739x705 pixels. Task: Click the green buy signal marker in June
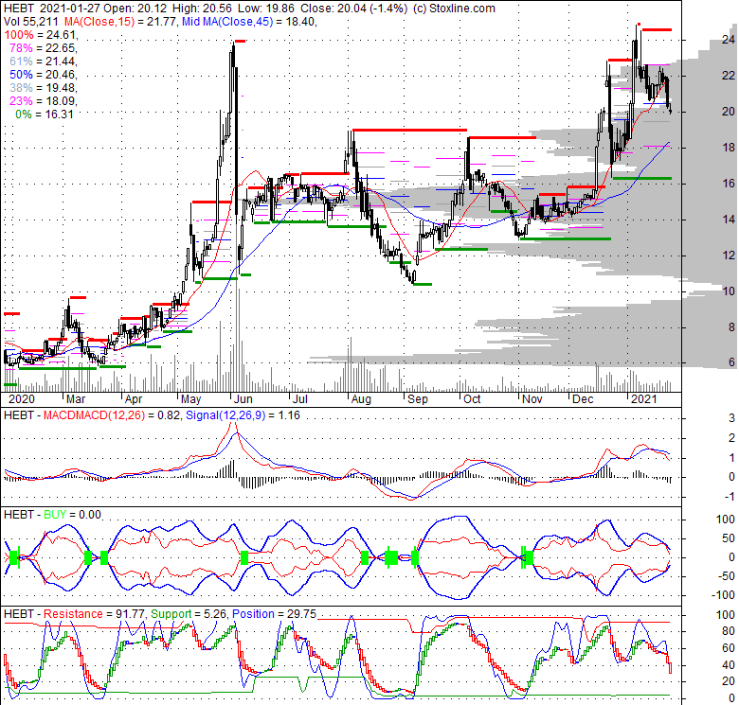(x=244, y=557)
